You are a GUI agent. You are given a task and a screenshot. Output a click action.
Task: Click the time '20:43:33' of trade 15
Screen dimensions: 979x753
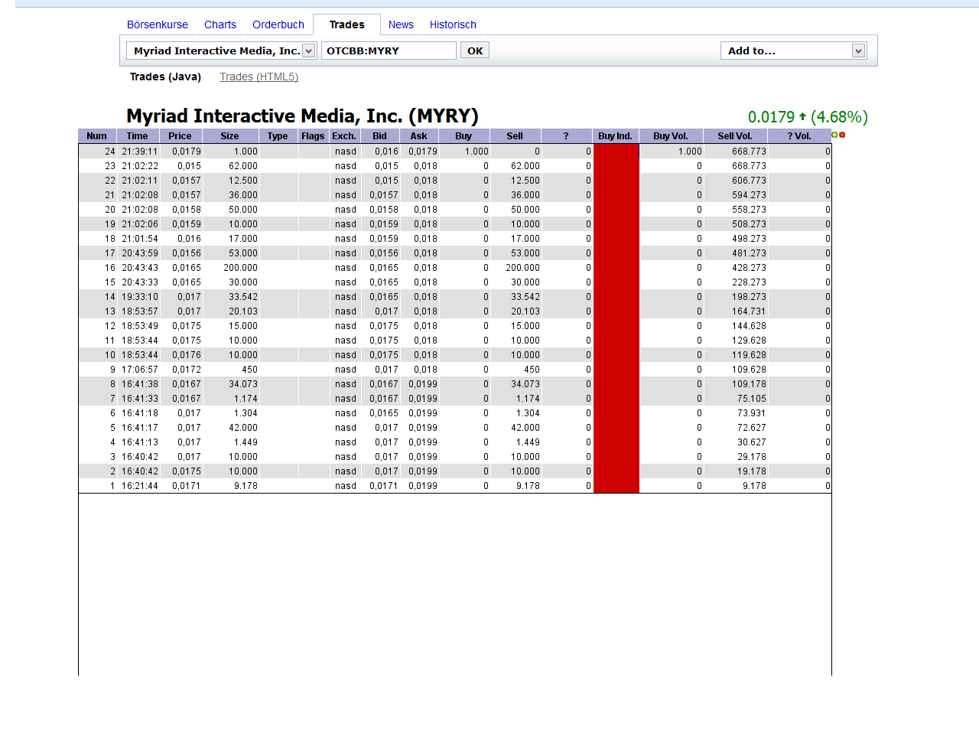click(x=140, y=282)
